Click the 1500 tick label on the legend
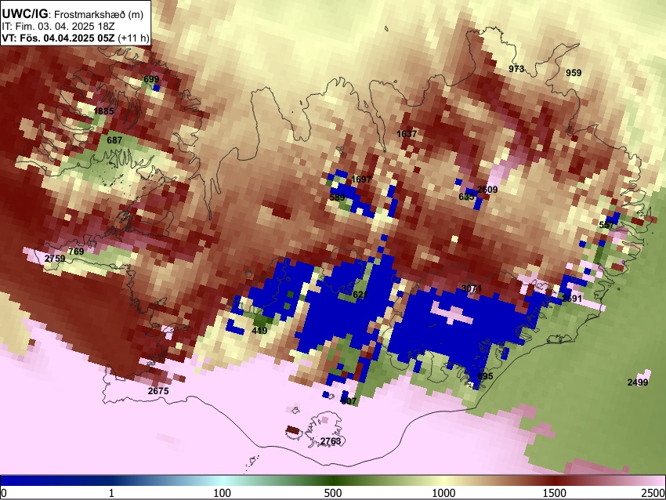 coord(555,493)
